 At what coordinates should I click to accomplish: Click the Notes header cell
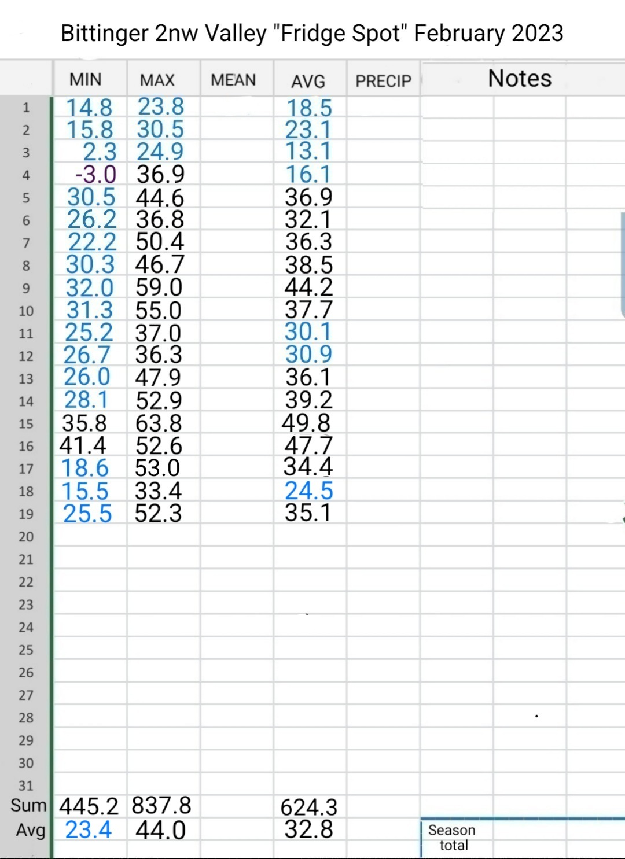[520, 79]
